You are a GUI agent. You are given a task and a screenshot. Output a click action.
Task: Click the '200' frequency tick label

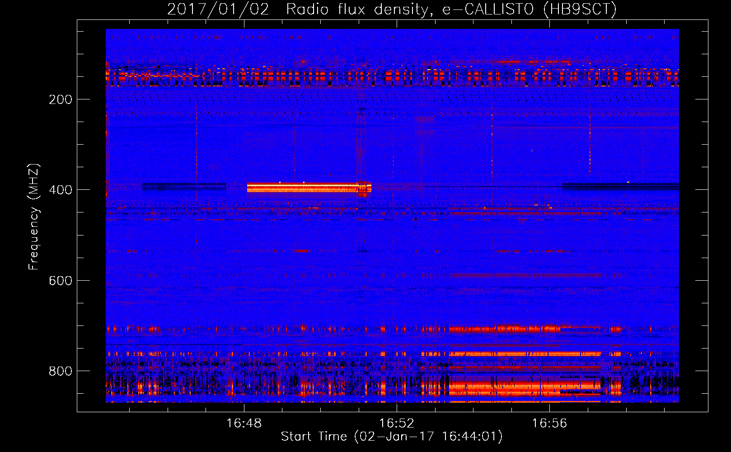61,99
